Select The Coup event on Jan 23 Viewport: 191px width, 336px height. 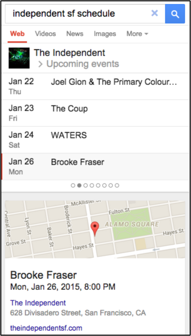pos(95,113)
